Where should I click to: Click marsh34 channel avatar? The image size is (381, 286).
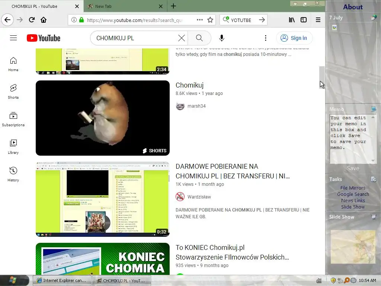180,106
